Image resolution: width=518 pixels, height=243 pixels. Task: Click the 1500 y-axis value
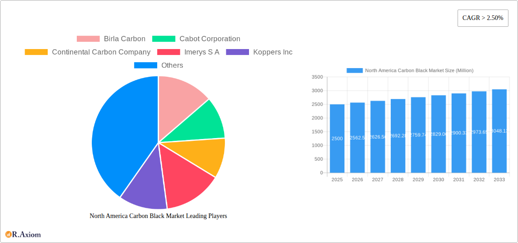click(x=317, y=132)
